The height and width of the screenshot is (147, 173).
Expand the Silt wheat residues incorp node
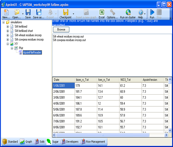8,35
